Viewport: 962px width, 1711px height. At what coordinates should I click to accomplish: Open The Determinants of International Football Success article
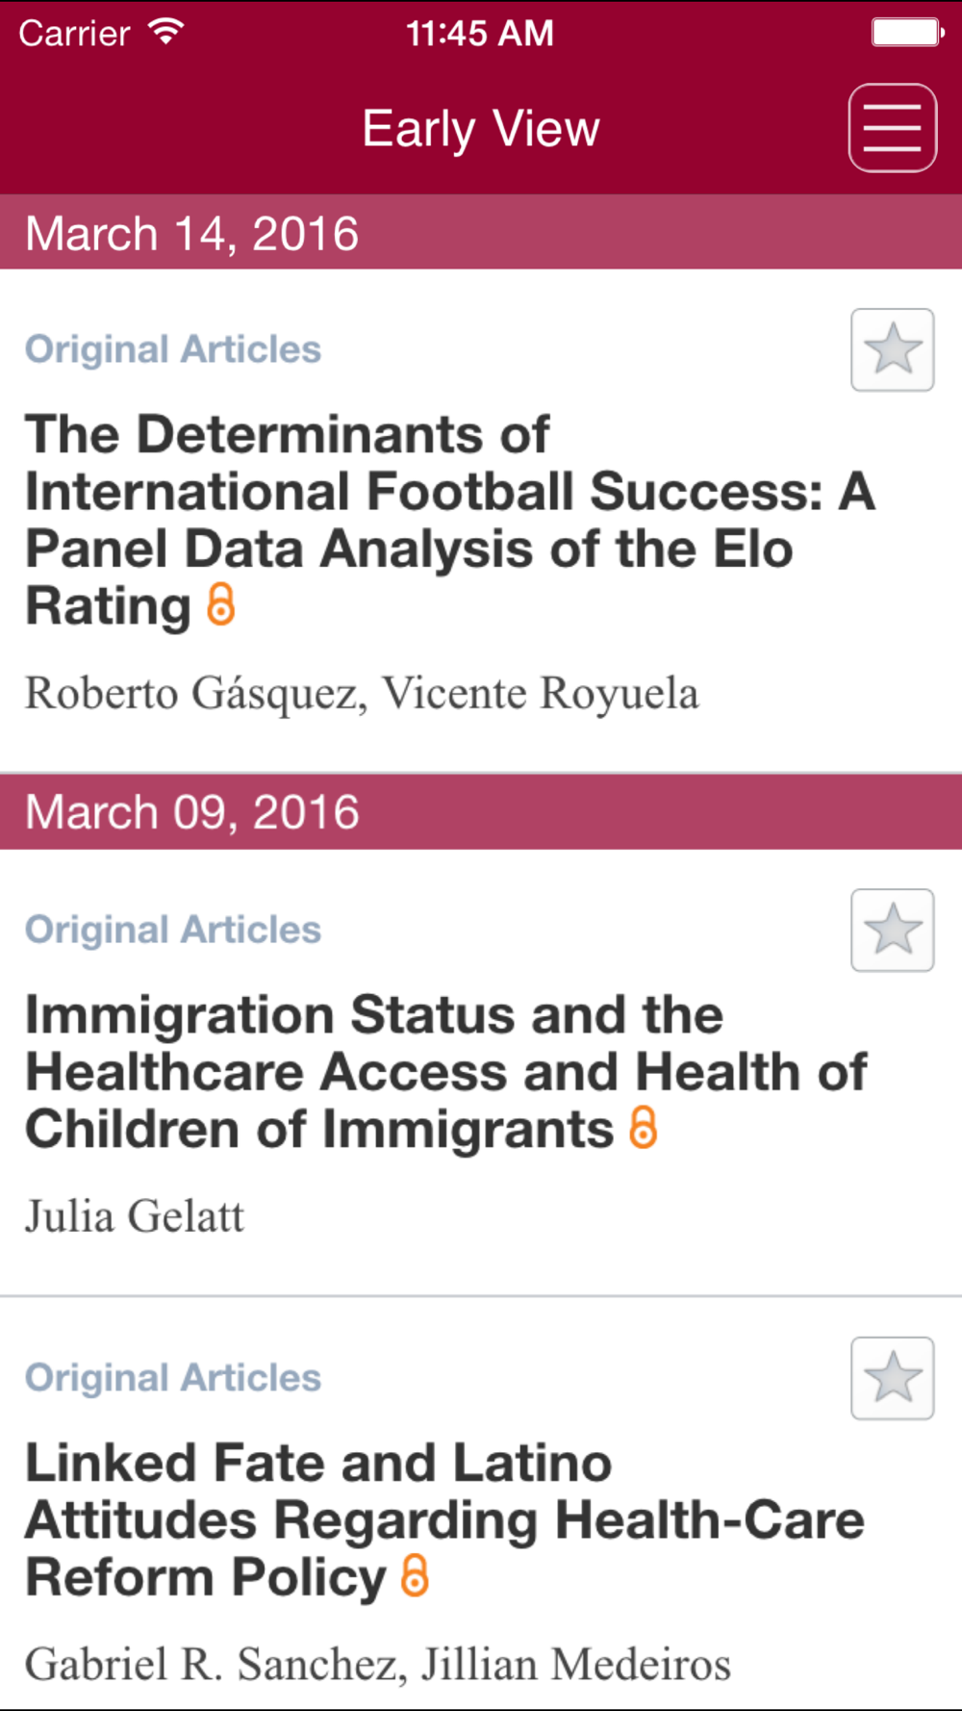449,520
